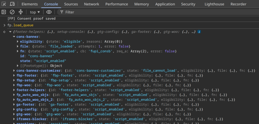259x124 pixels.
Task: Select the state "script_enabled" value under cons-banner
Action: pos(50,61)
